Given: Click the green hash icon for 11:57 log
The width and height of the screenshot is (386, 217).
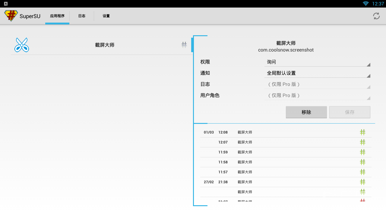Looking at the screenshot, I should pyautogui.click(x=362, y=172).
